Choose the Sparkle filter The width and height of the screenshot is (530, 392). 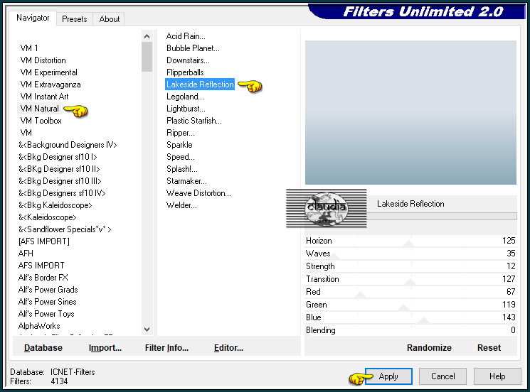[x=179, y=145]
